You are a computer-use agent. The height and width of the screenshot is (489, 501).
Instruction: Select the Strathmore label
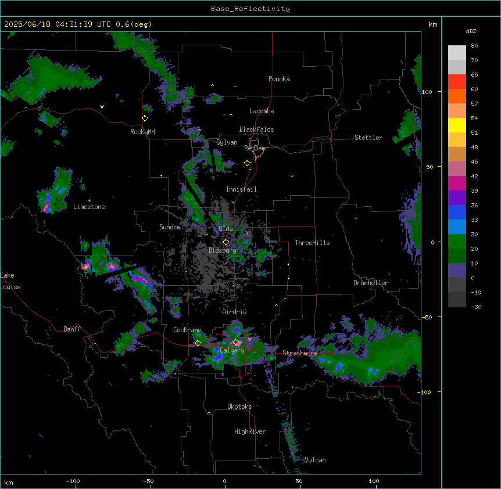coord(300,353)
